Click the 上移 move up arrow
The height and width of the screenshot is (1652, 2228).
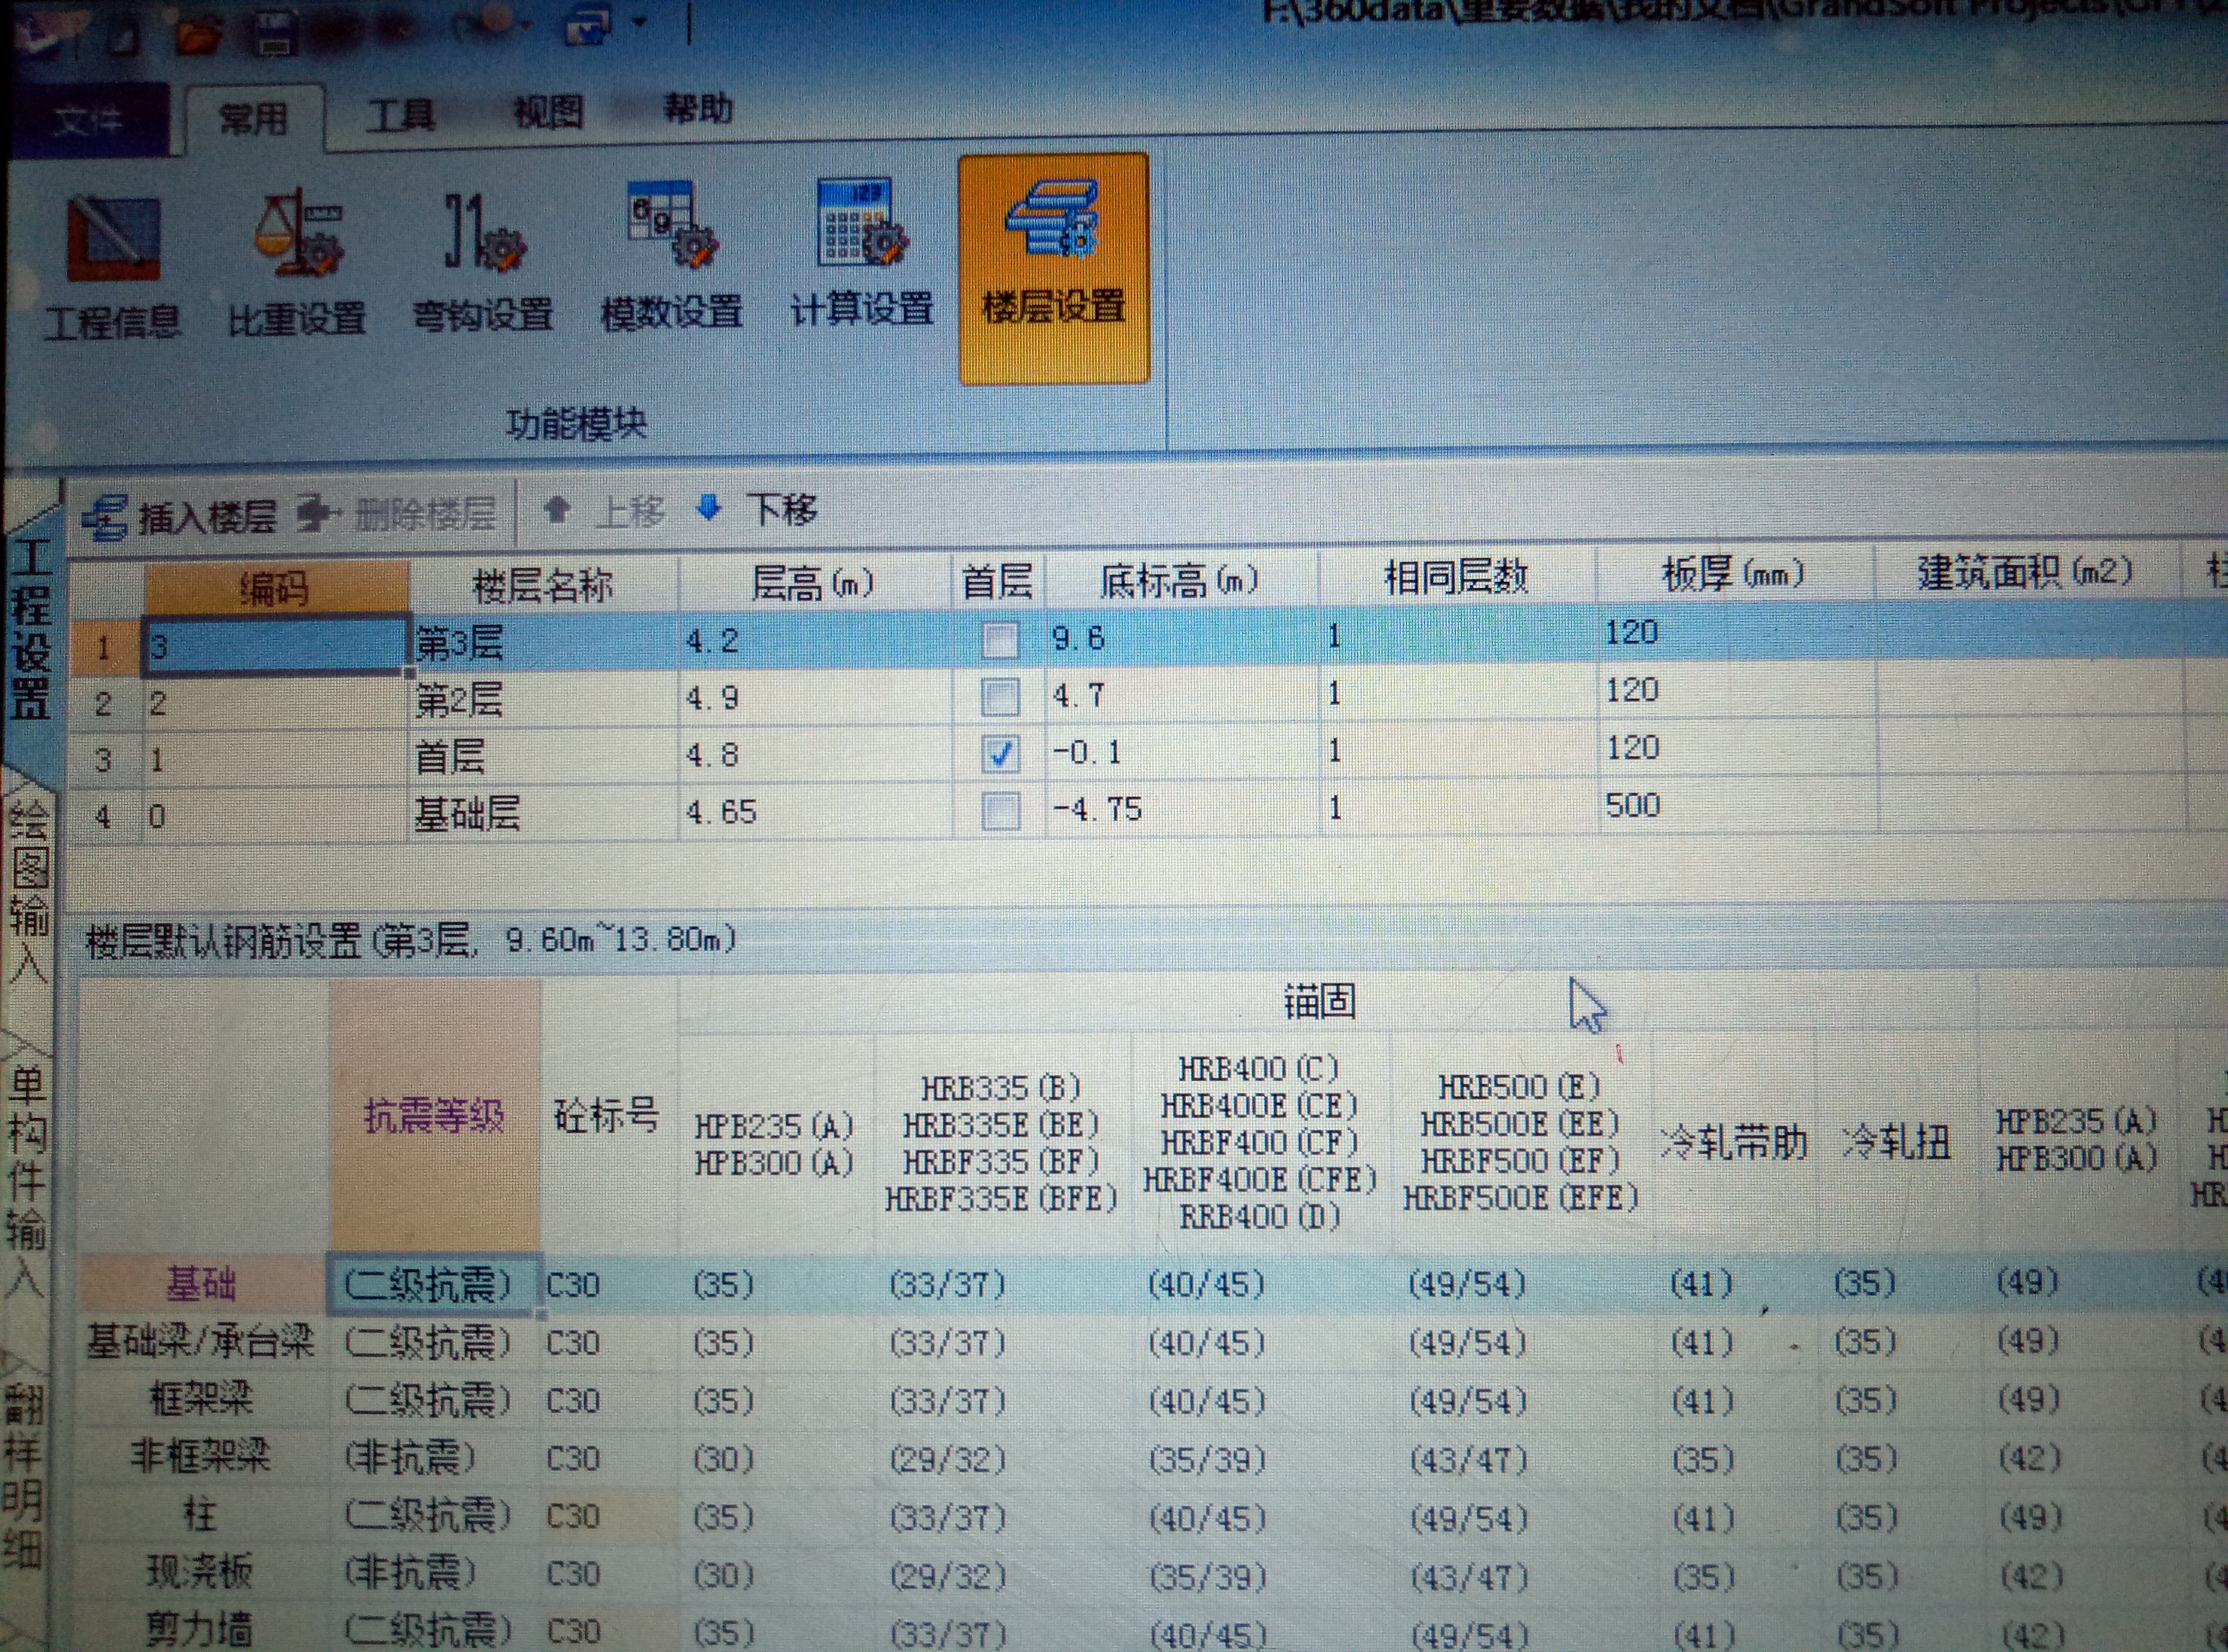tap(604, 512)
